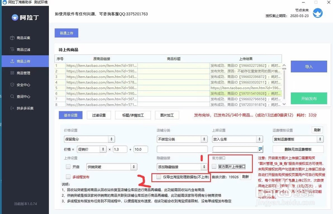Open the 放入仓库 dropdown
The image size is (333, 214).
[x=237, y=139]
